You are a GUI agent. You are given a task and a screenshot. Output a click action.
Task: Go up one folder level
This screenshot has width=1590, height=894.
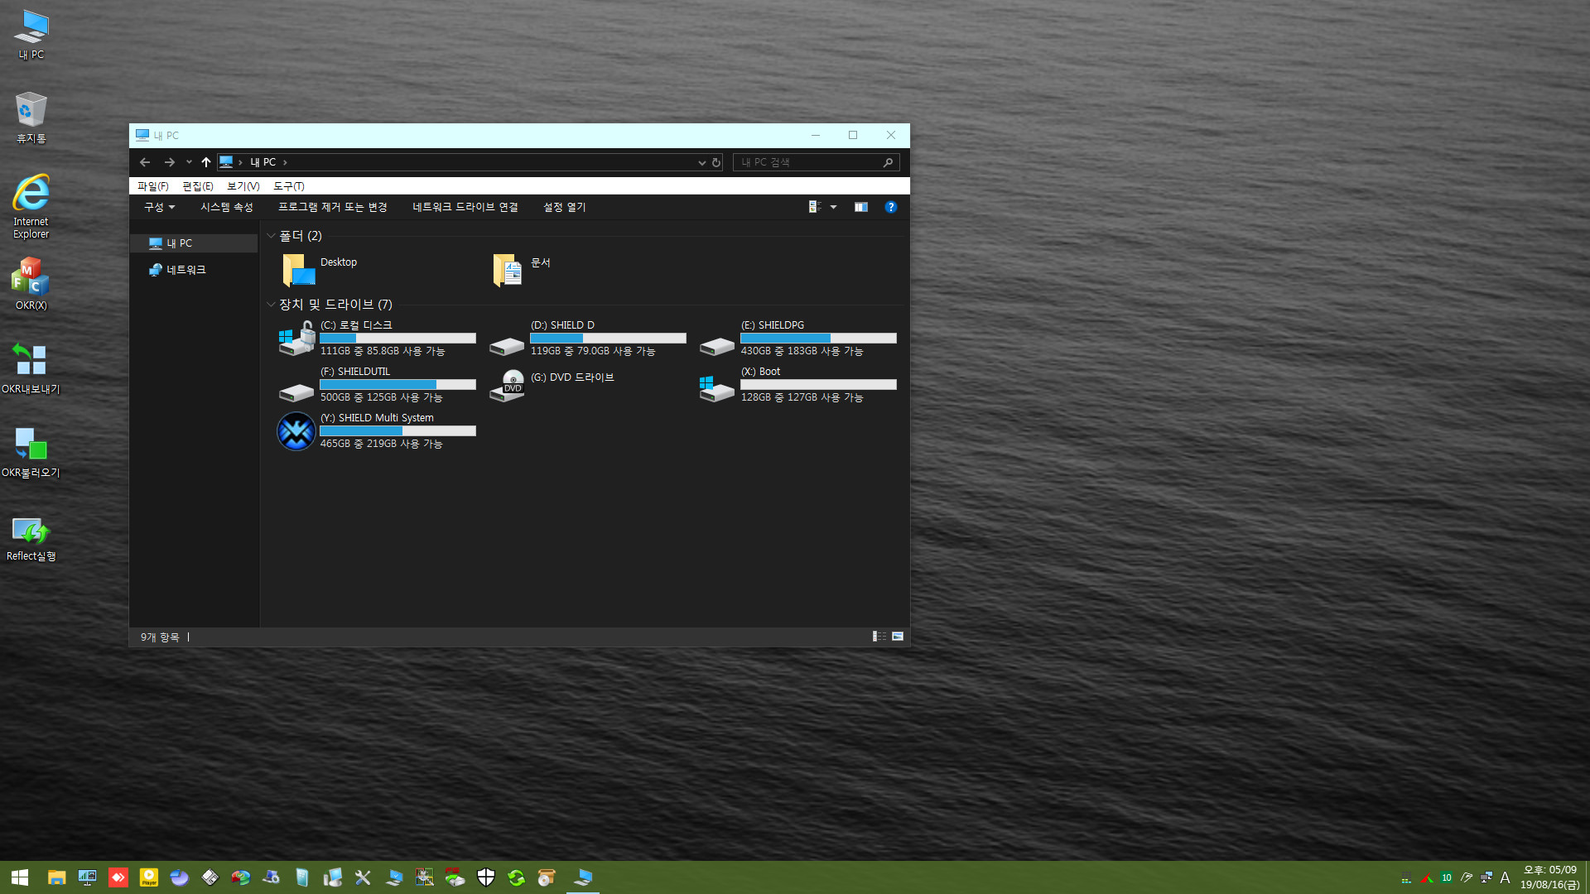206,162
